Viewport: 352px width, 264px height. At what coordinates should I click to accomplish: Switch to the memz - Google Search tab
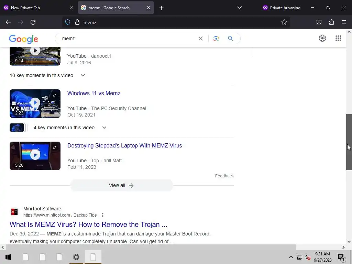[x=116, y=8]
